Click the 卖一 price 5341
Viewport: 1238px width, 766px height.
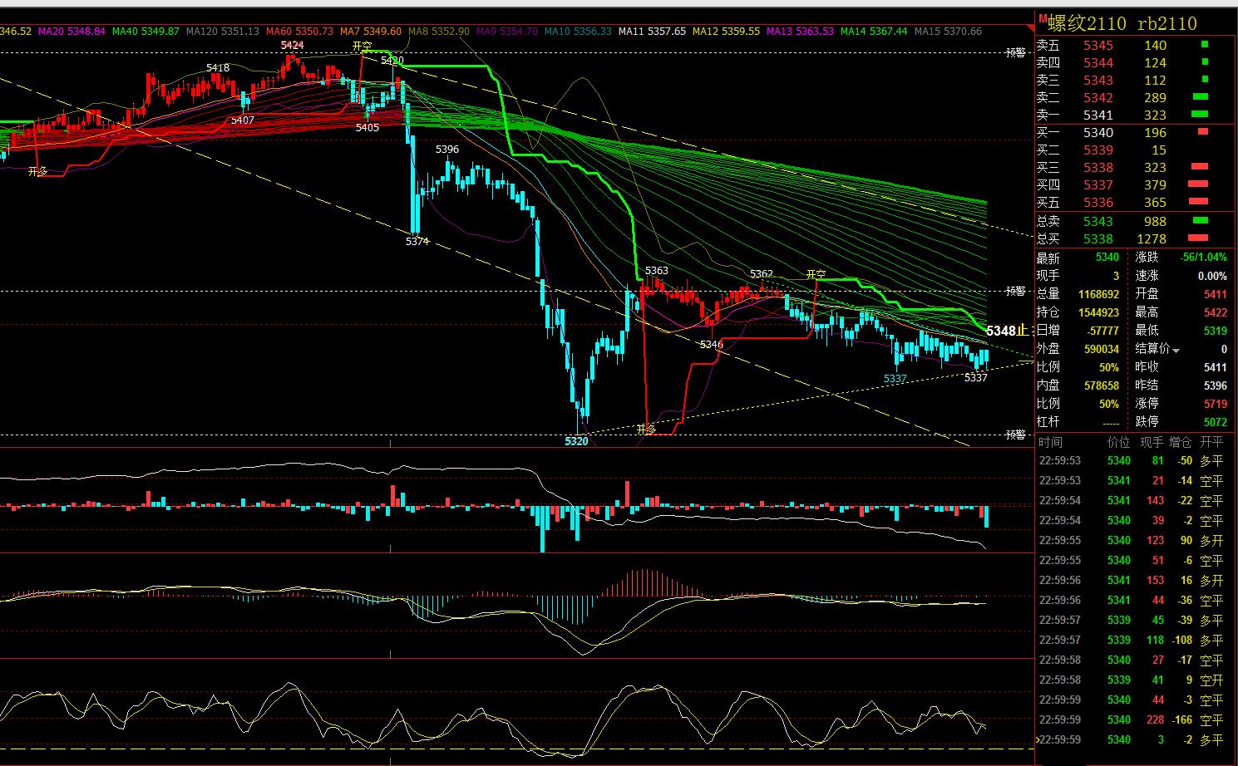coord(1098,115)
